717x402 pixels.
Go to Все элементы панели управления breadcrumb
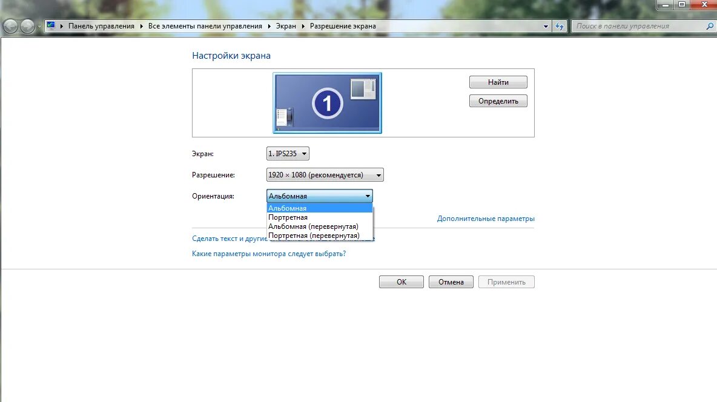[205, 26]
